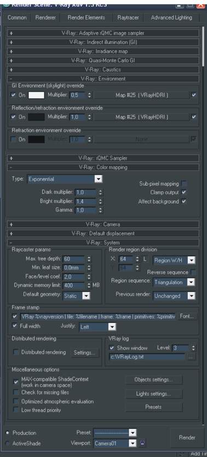Switch to the Common tab
This screenshot has height=457, width=207.
(x=17, y=18)
